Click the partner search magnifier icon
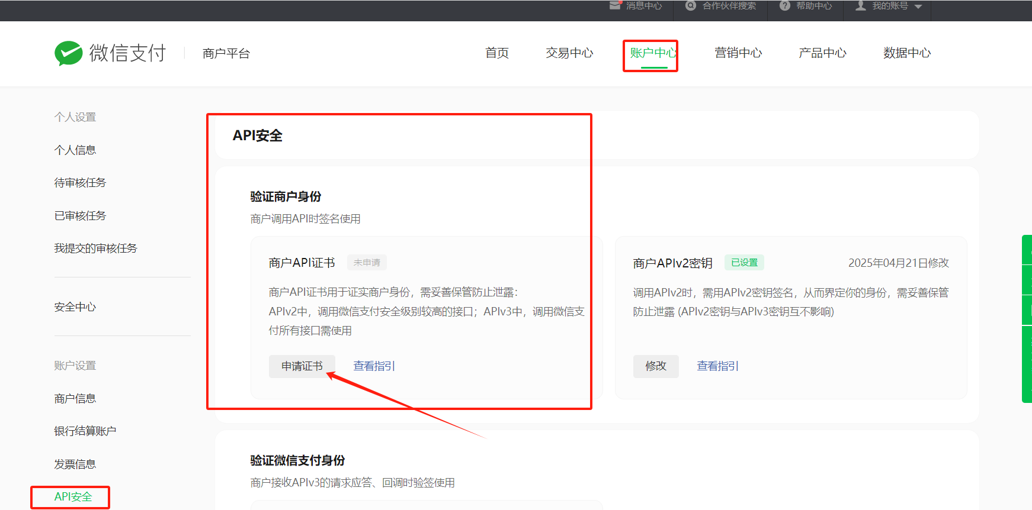 coord(691,6)
